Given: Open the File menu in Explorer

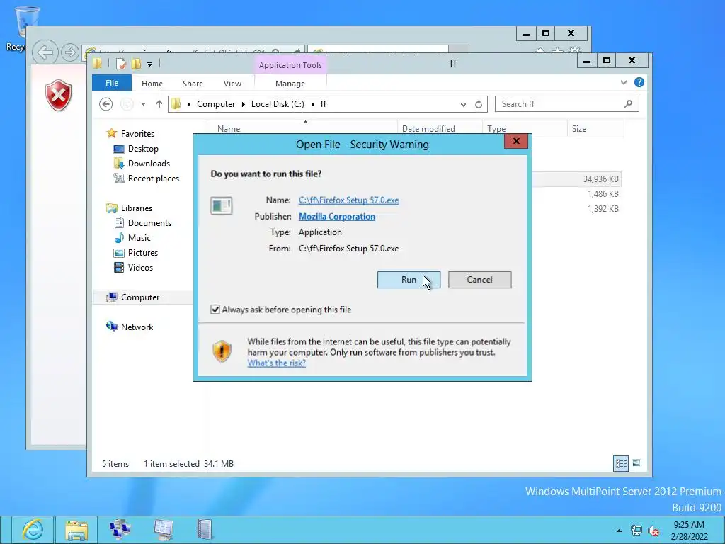Looking at the screenshot, I should pos(112,83).
